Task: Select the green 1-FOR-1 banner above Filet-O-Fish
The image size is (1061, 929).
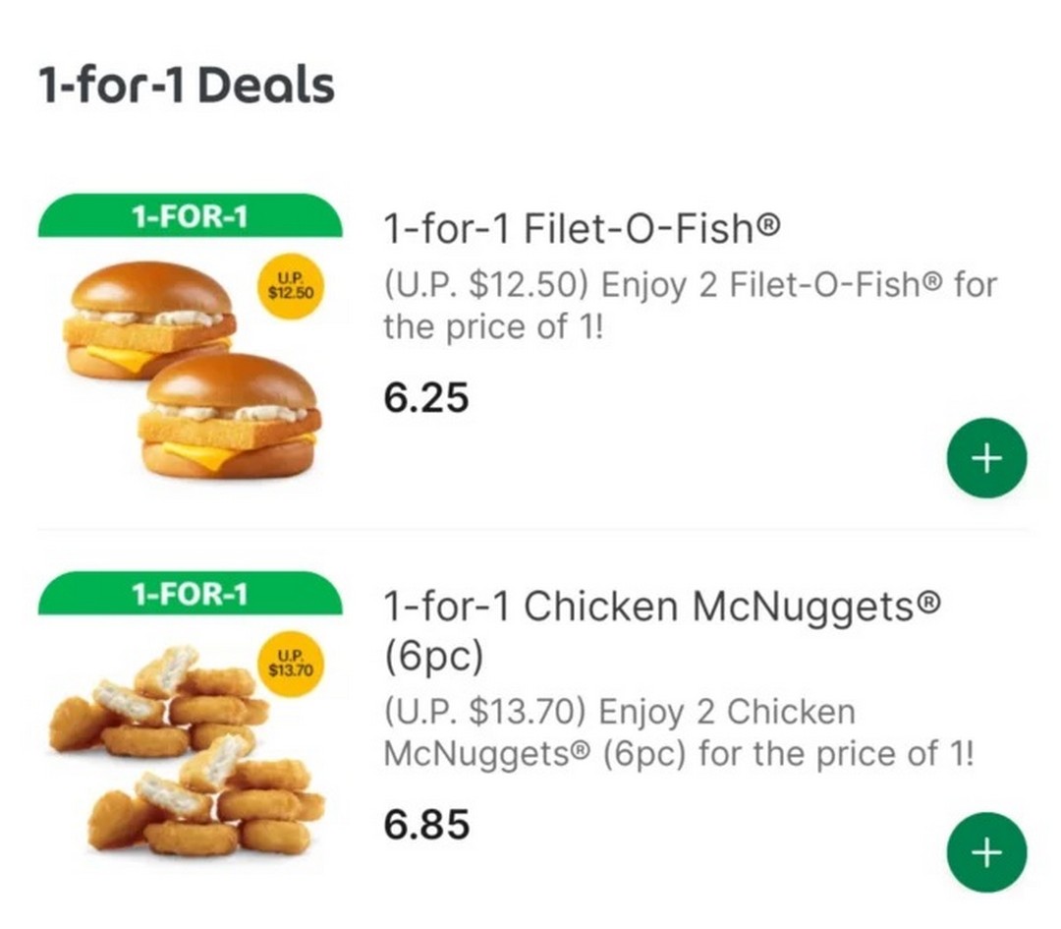Action: (x=191, y=215)
